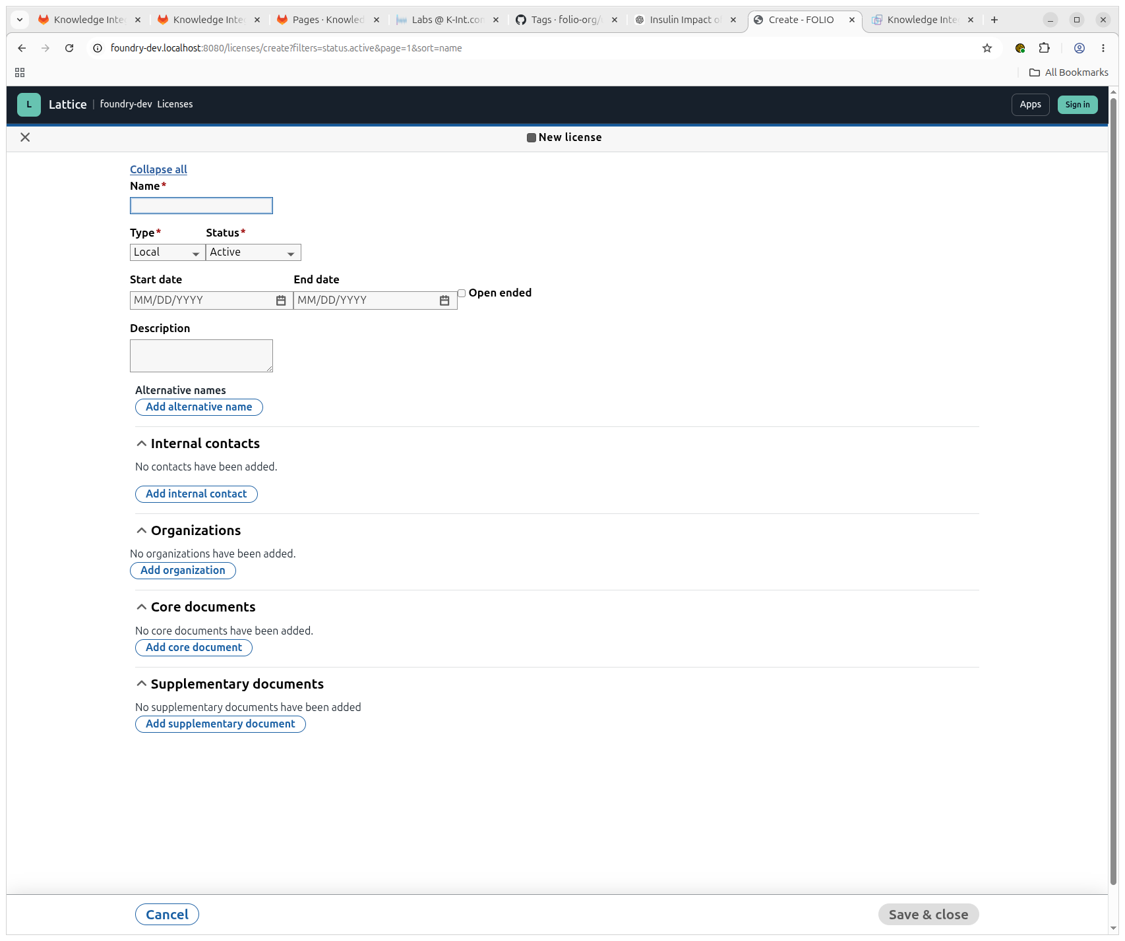
Task: Open the Type dropdown showing Local
Action: 167,252
